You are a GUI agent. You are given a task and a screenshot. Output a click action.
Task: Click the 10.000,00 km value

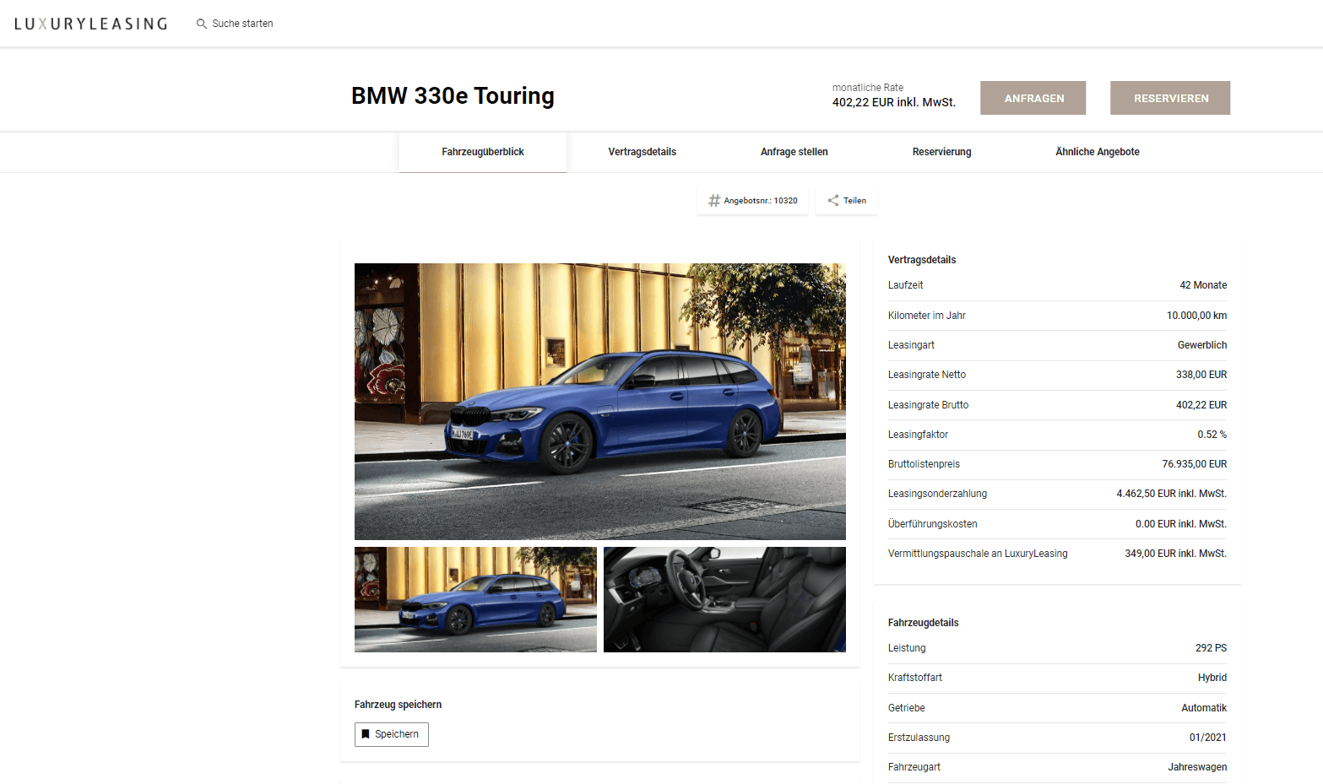point(1197,316)
